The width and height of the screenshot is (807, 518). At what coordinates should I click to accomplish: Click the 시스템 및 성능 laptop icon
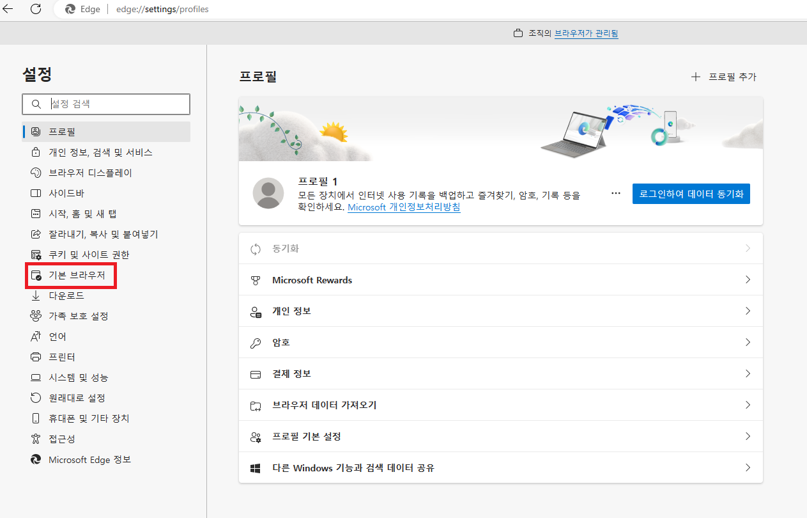point(36,377)
